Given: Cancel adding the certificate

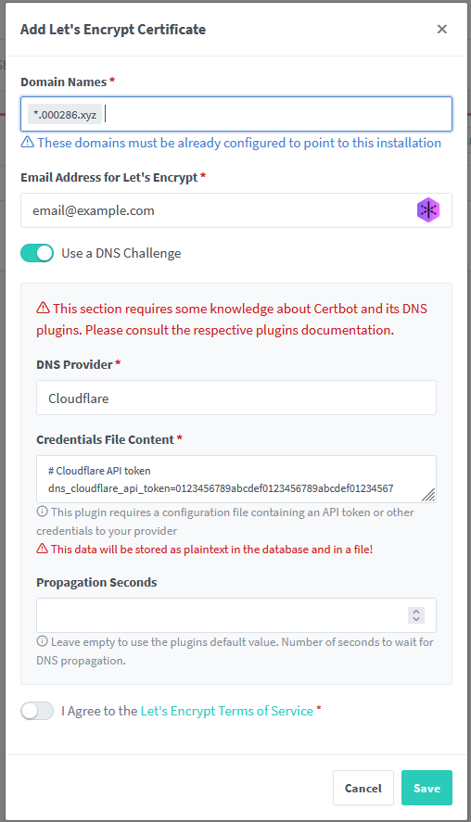Looking at the screenshot, I should pos(363,788).
